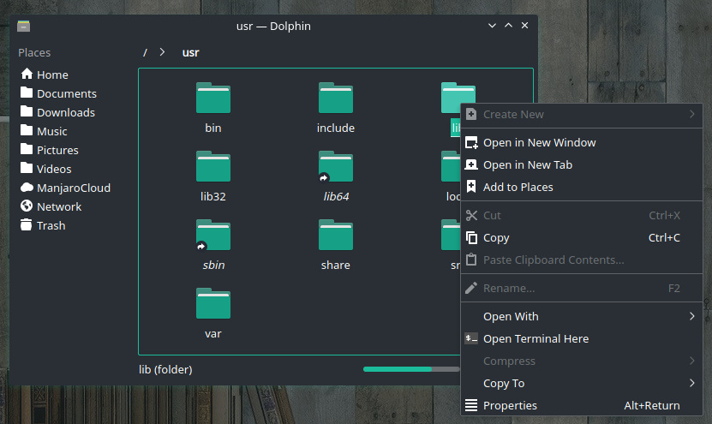Expand the Create New submenu arrow

pyautogui.click(x=691, y=114)
